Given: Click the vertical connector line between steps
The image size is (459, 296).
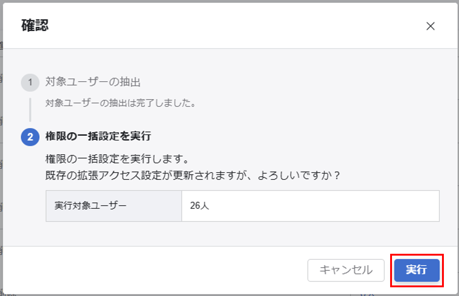Looking at the screenshot, I should (30, 110).
